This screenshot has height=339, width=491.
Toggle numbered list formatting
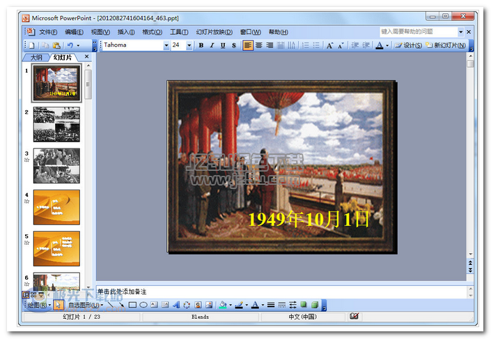click(x=306, y=45)
